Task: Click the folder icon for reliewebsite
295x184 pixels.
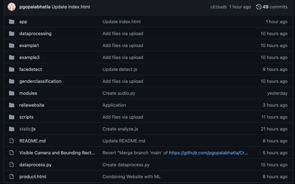Action: coord(12,105)
